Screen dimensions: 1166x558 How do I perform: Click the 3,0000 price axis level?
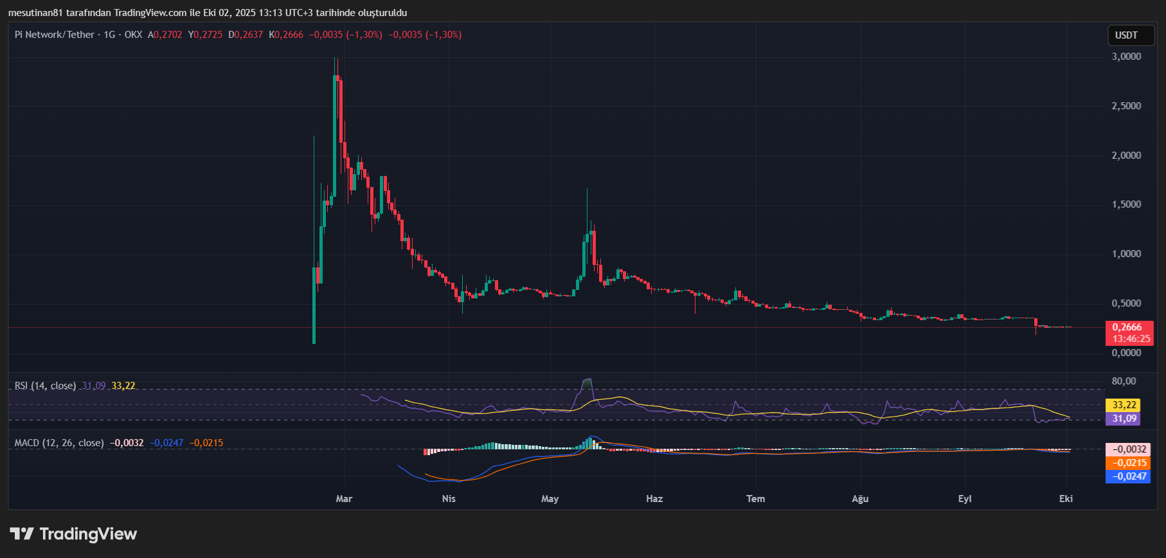pyautogui.click(x=1126, y=57)
